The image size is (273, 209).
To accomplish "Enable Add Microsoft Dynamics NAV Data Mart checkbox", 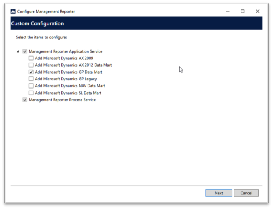I will (31, 86).
